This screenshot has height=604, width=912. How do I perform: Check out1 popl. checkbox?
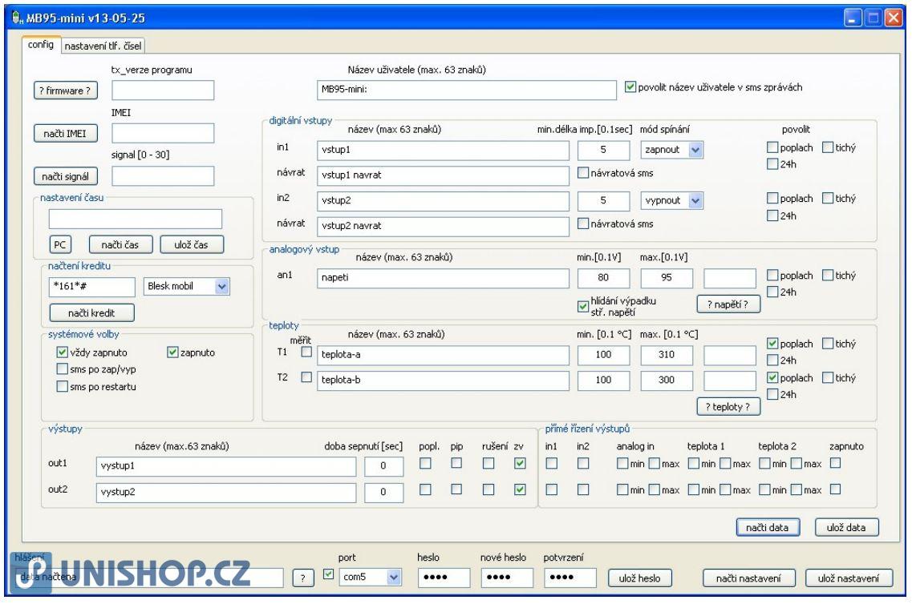pyautogui.click(x=426, y=463)
